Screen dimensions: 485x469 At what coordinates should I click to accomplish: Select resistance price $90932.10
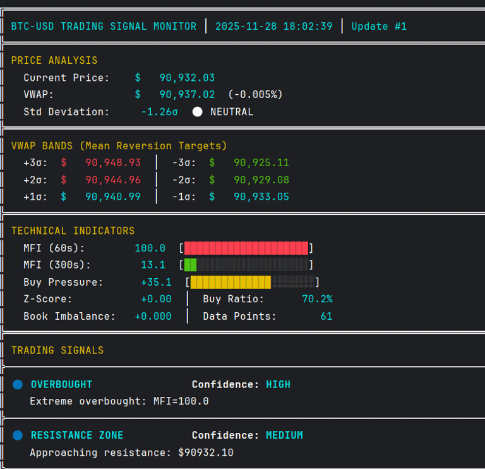tap(206, 453)
